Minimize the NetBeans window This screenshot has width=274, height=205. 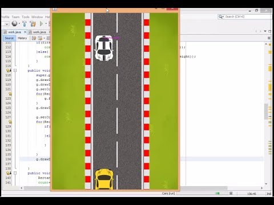249,11
